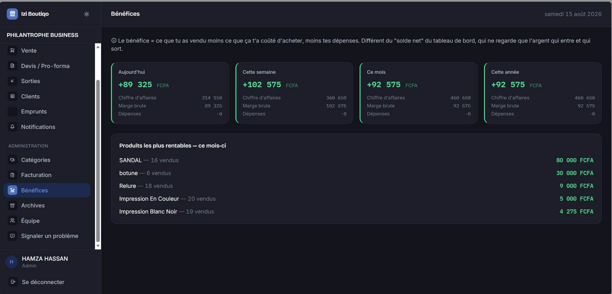The image size is (612, 294).
Task: Click the Sorties arrow icon
Action: point(13,81)
